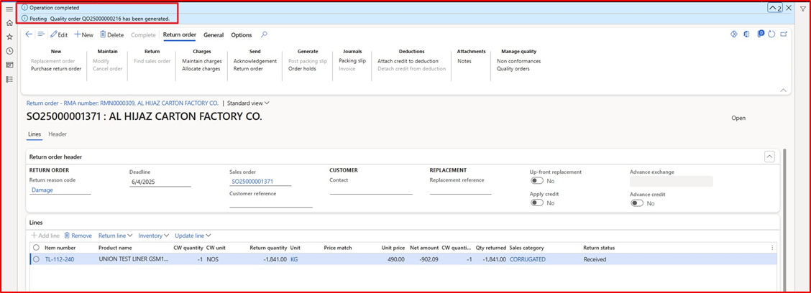This screenshot has height=293, width=811.
Task: Open Recent clock icon in sidebar
Action: 9,51
